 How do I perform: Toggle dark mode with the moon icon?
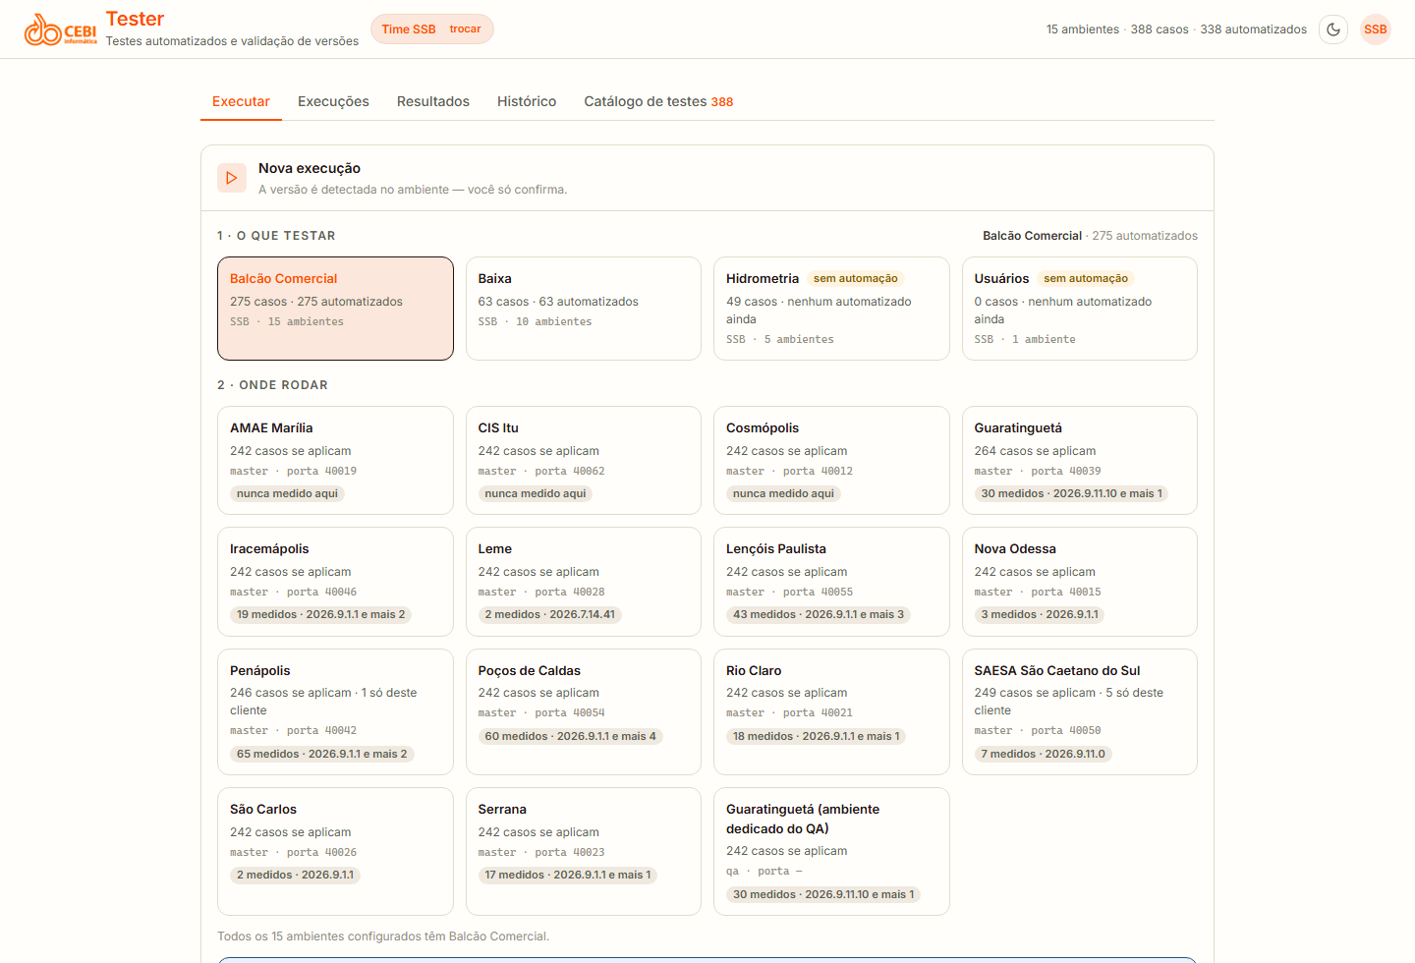[1333, 29]
